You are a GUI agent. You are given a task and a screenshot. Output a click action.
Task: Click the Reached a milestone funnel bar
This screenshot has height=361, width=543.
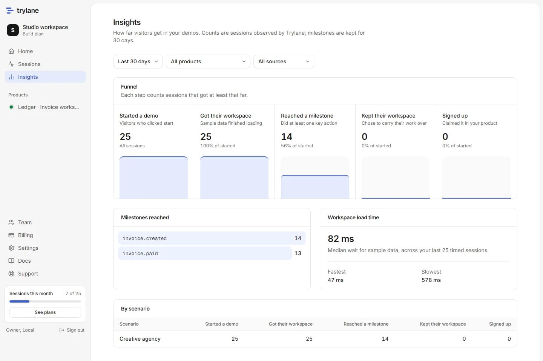point(315,187)
